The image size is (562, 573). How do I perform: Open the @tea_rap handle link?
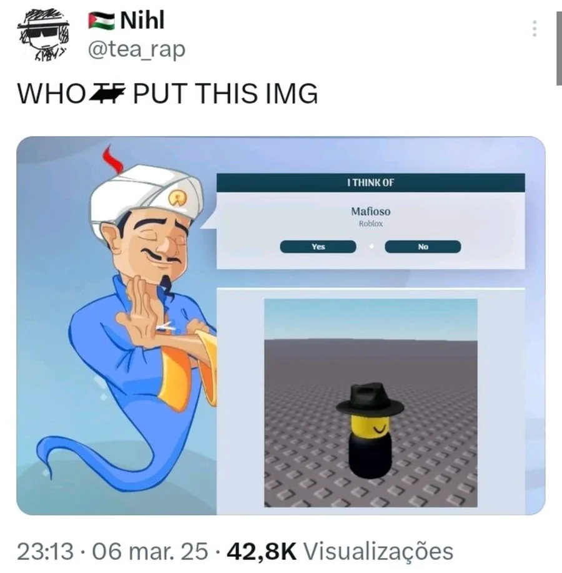tap(137, 49)
